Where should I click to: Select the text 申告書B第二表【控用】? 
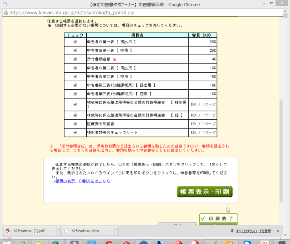point(110,77)
